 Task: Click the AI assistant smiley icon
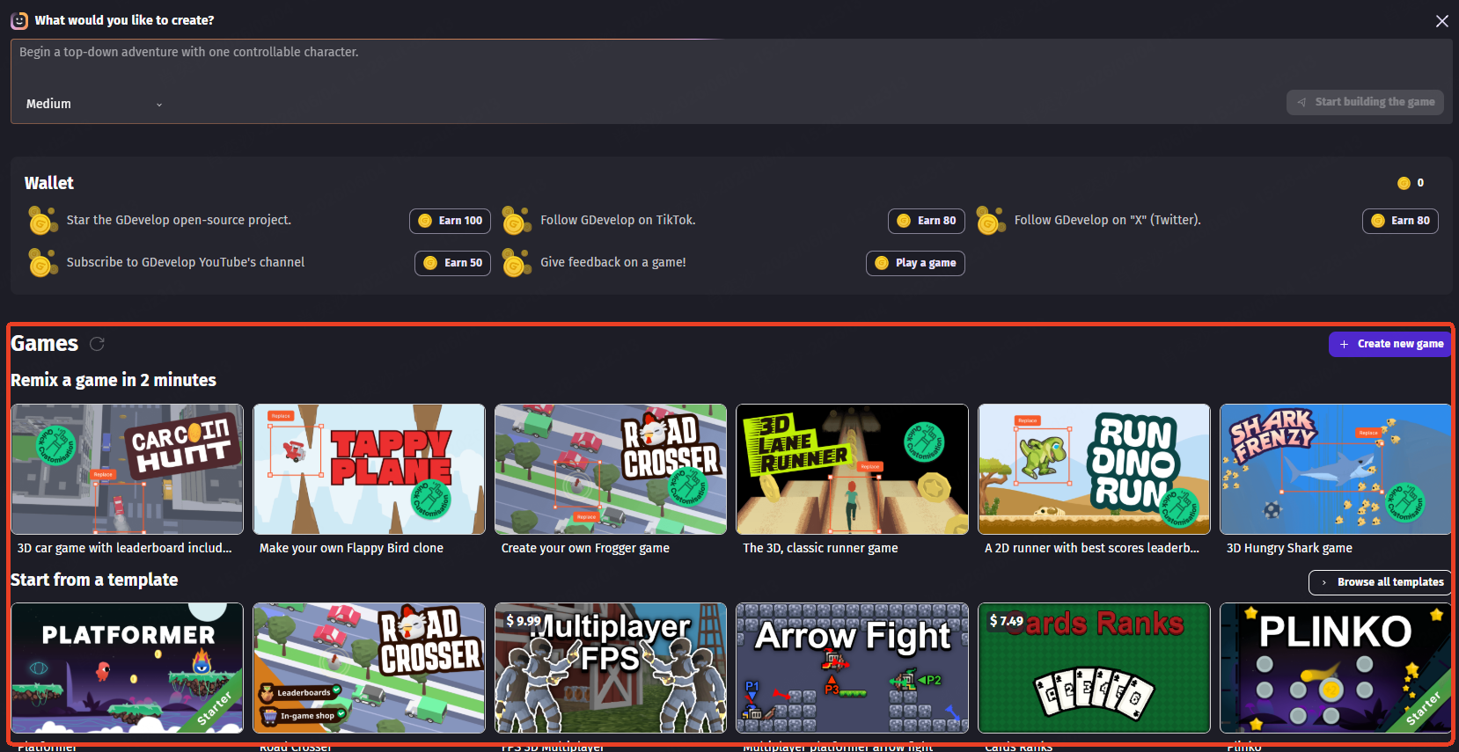pos(19,20)
